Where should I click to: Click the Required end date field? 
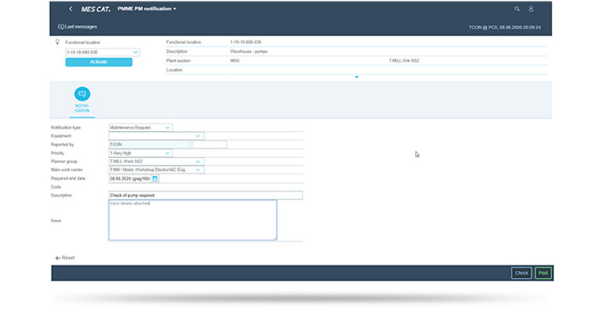tap(129, 179)
